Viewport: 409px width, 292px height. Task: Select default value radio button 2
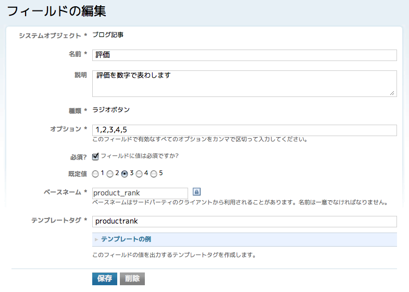(110, 174)
